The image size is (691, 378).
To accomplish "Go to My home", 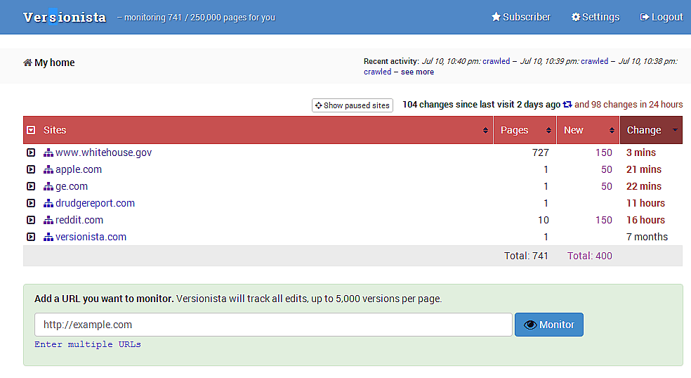I will tap(55, 63).
